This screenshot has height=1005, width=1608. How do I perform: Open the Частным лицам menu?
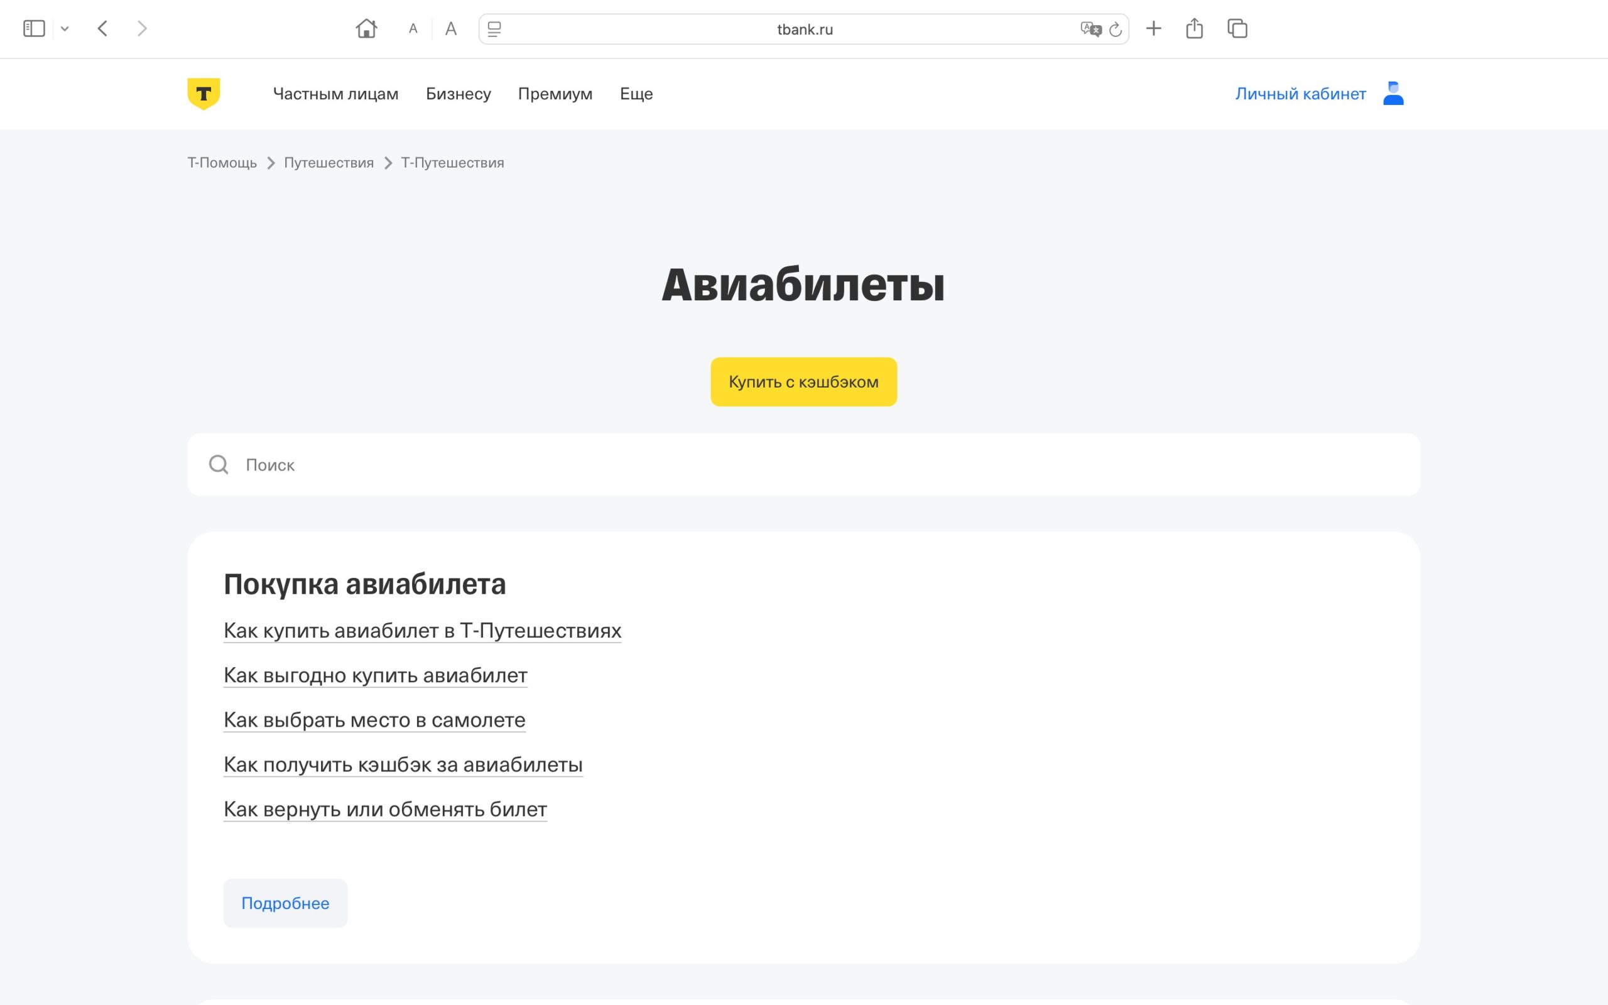point(335,94)
